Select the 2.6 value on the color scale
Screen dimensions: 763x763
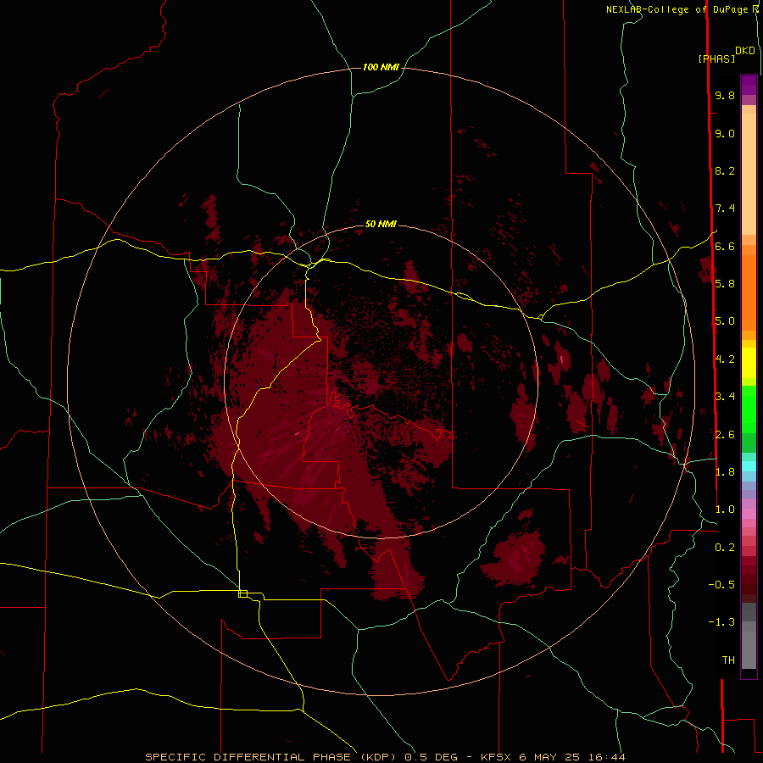click(x=725, y=434)
